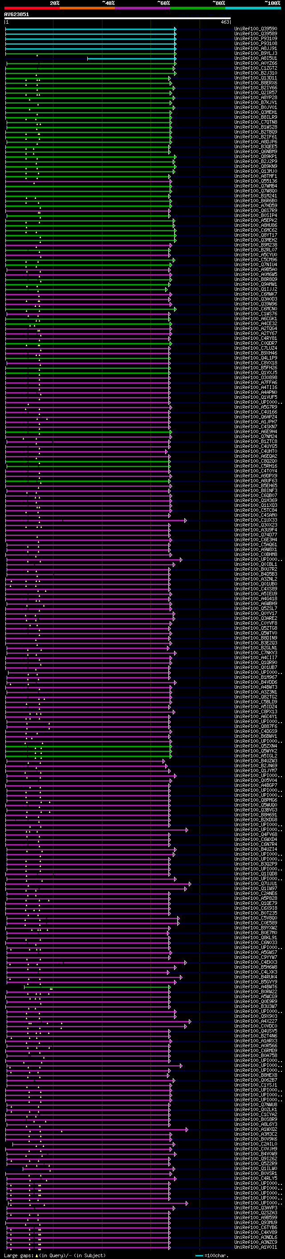Click hit label UniRef100_A4G418
285x1259 pixels.
256,598
